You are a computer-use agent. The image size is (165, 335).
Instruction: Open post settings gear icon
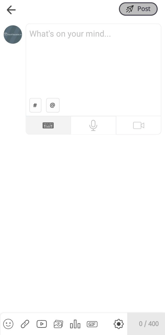point(119,324)
